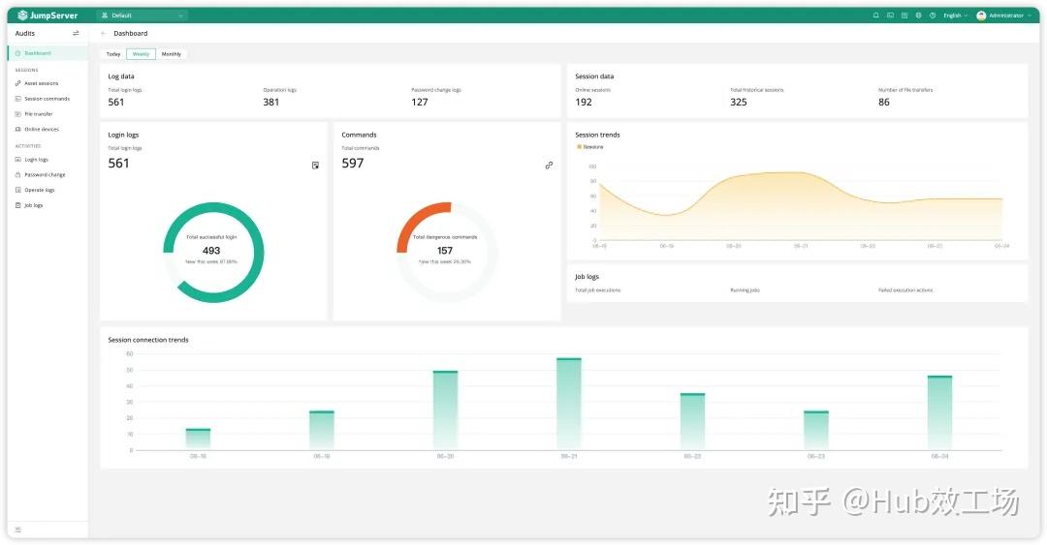Open Asset sessions in the sidebar
Viewport: 1047px width, 545px height.
[x=41, y=83]
